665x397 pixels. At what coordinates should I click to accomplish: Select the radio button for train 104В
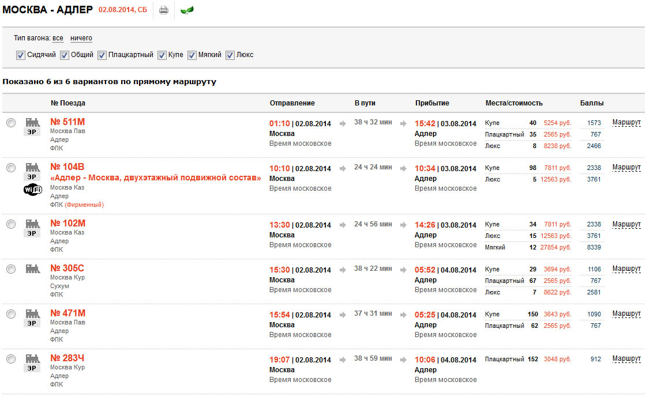pyautogui.click(x=11, y=168)
